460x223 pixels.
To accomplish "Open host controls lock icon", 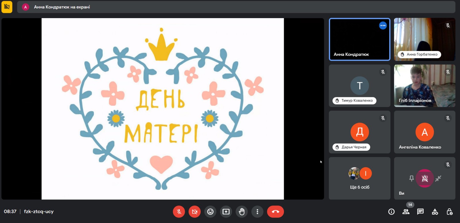I will coord(450,212).
